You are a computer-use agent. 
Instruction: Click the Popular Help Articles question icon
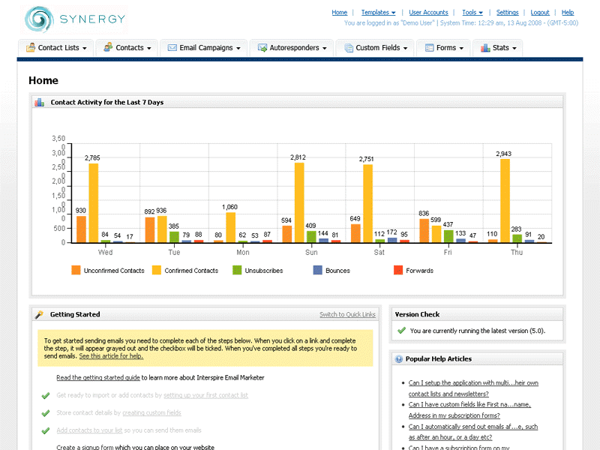[399, 359]
